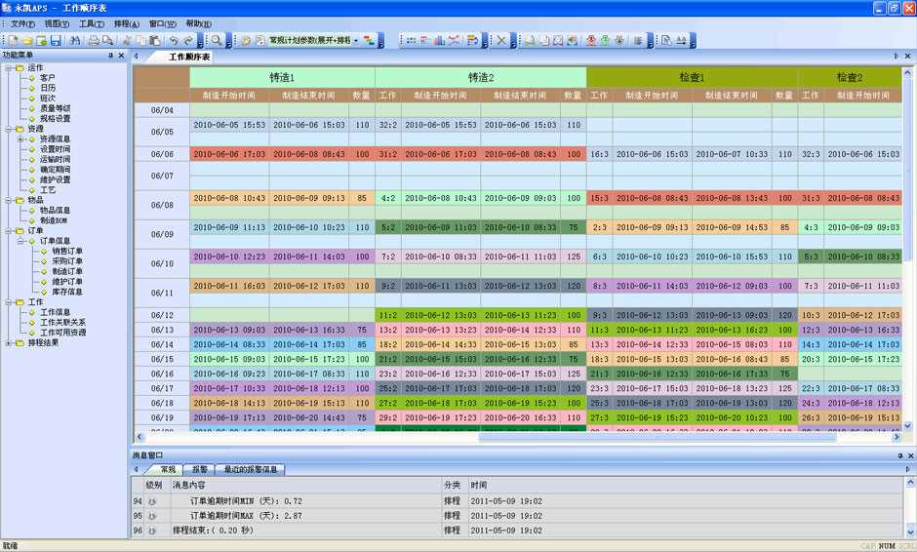This screenshot has height=552, width=917.
Task: Switch to the 报警 message tab
Action: point(199,469)
